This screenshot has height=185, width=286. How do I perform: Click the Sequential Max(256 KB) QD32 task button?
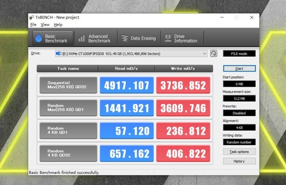pyautogui.click(x=68, y=85)
